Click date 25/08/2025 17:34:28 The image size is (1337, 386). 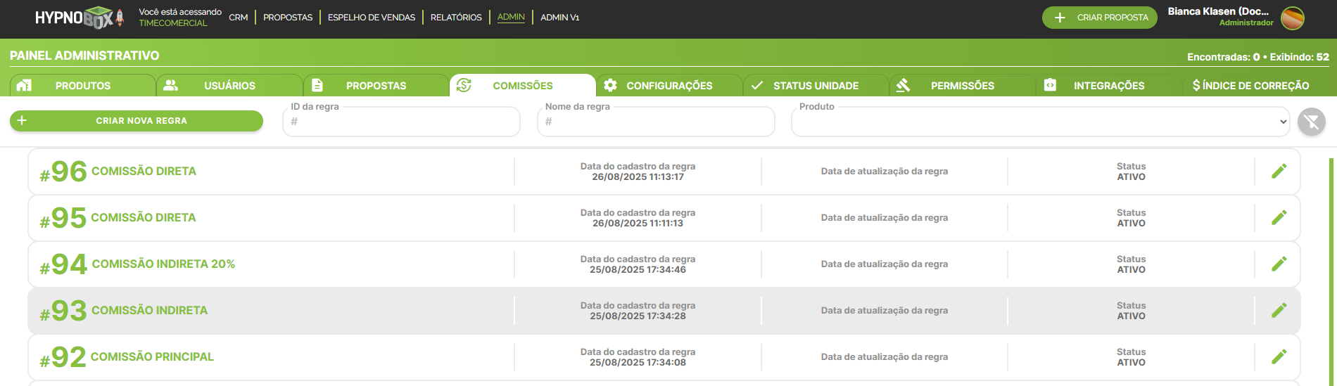[x=638, y=316]
